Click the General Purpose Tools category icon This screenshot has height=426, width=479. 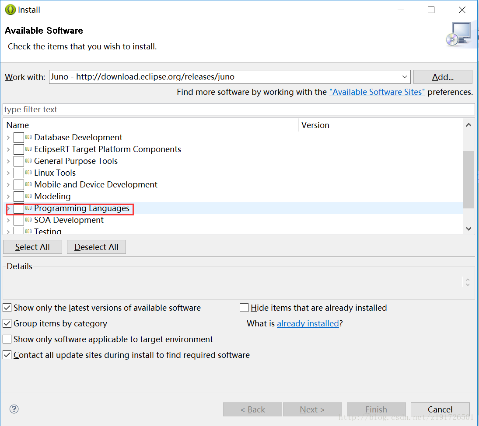pos(28,161)
